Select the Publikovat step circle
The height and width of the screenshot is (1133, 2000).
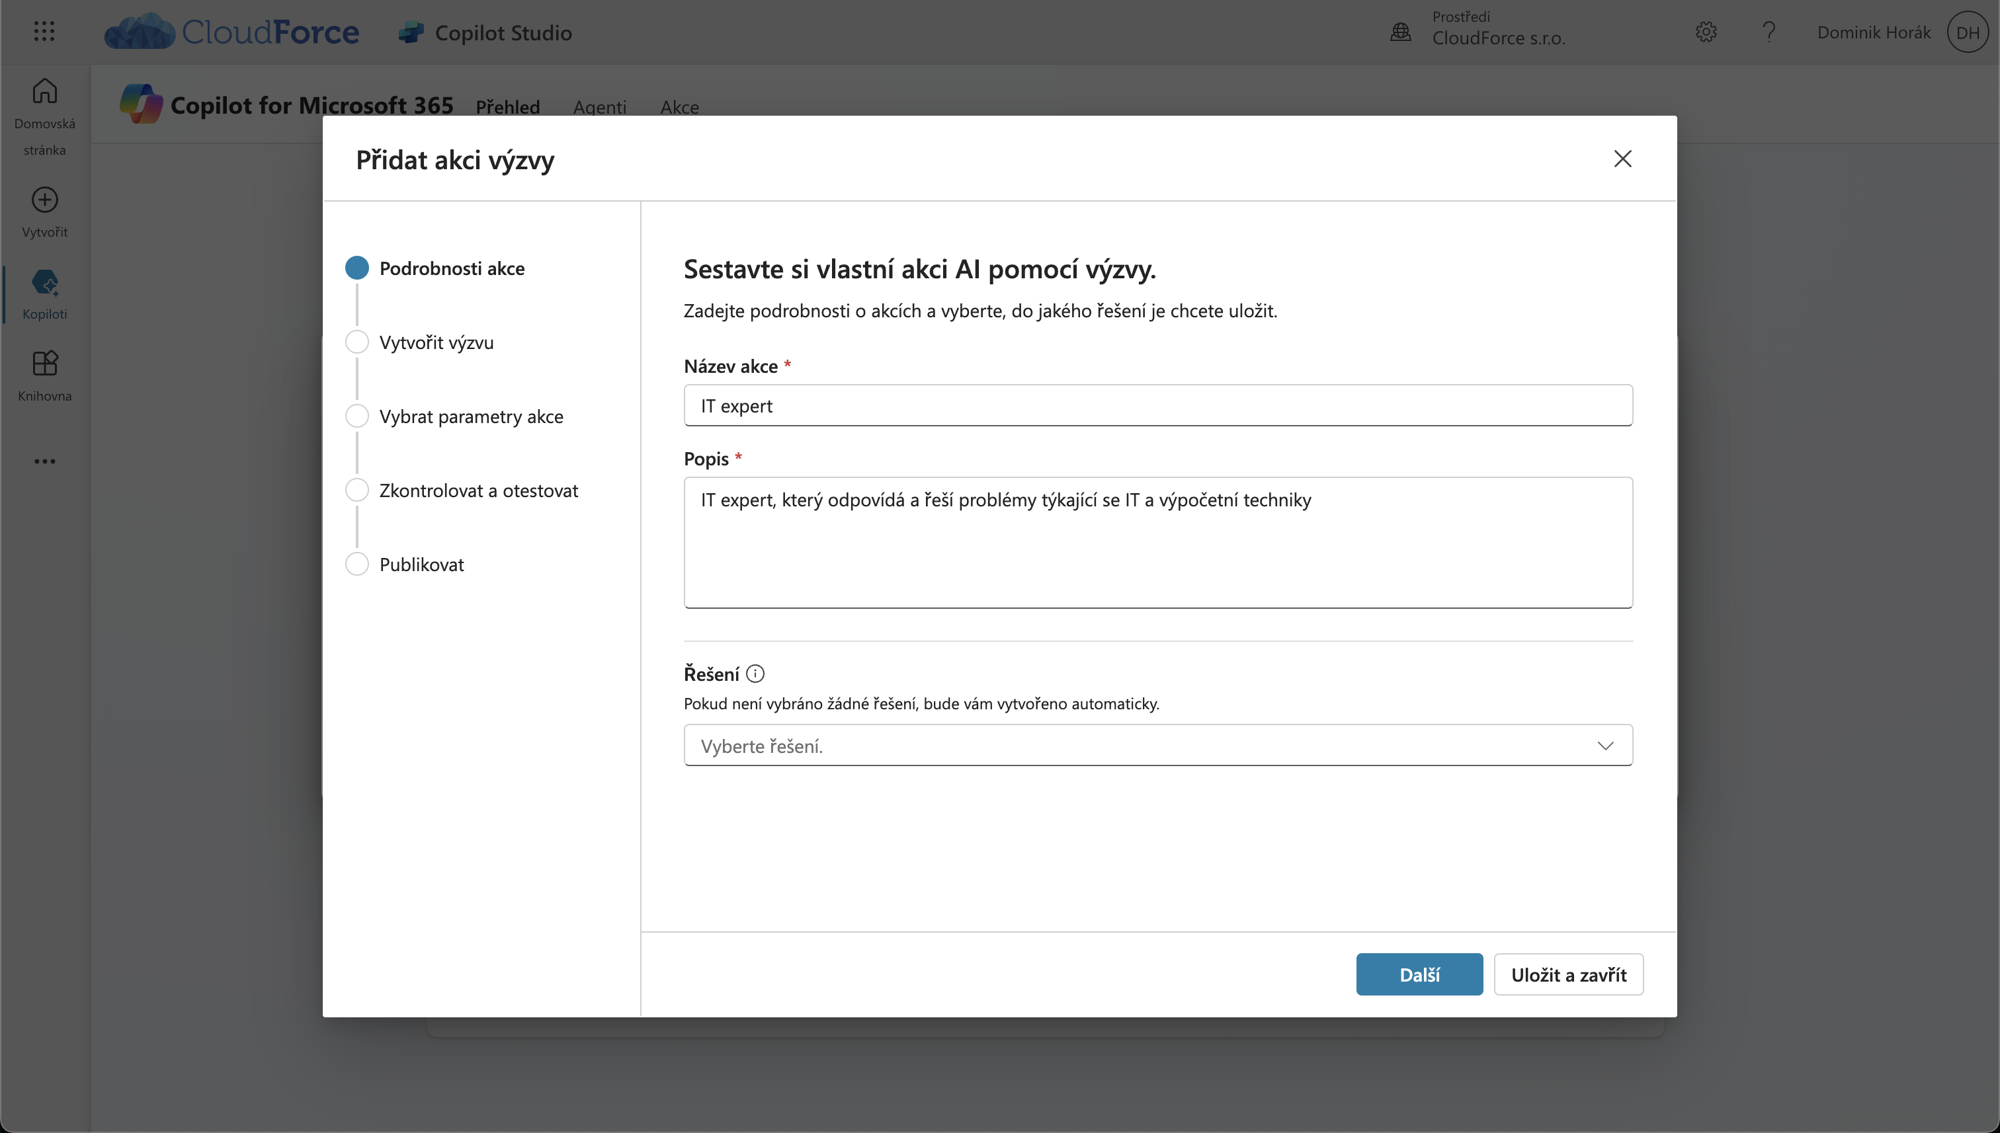[x=356, y=564]
